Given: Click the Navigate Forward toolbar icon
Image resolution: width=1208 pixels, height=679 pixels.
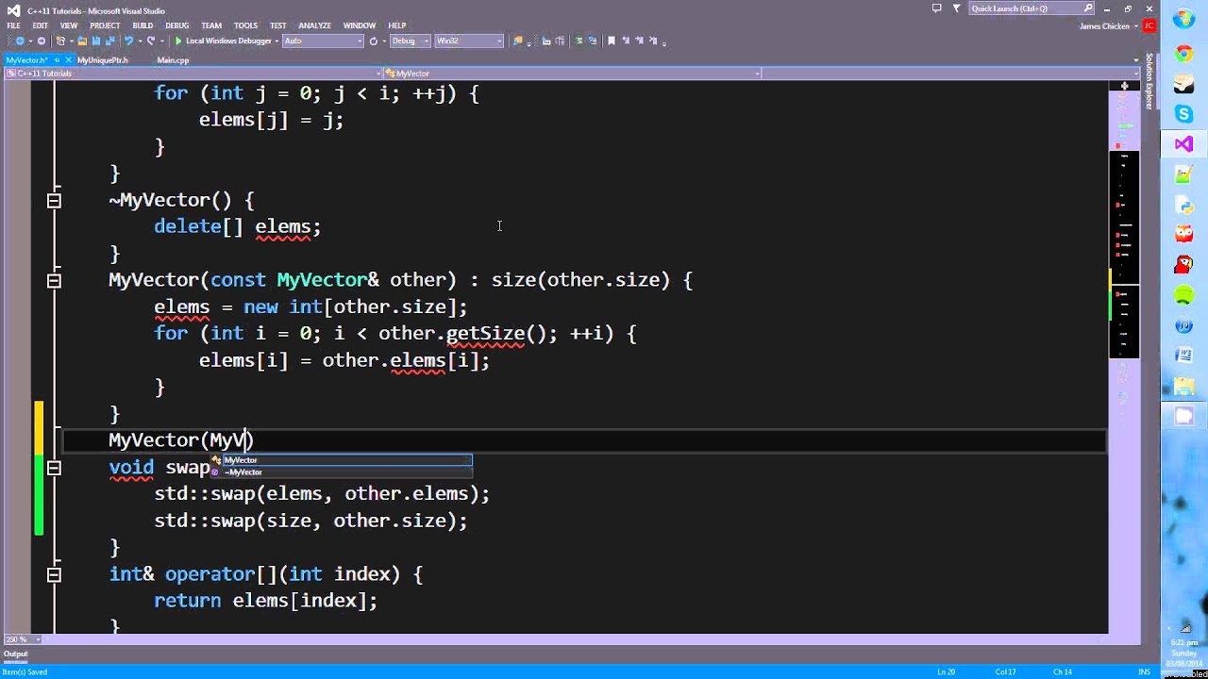Looking at the screenshot, I should [x=42, y=41].
